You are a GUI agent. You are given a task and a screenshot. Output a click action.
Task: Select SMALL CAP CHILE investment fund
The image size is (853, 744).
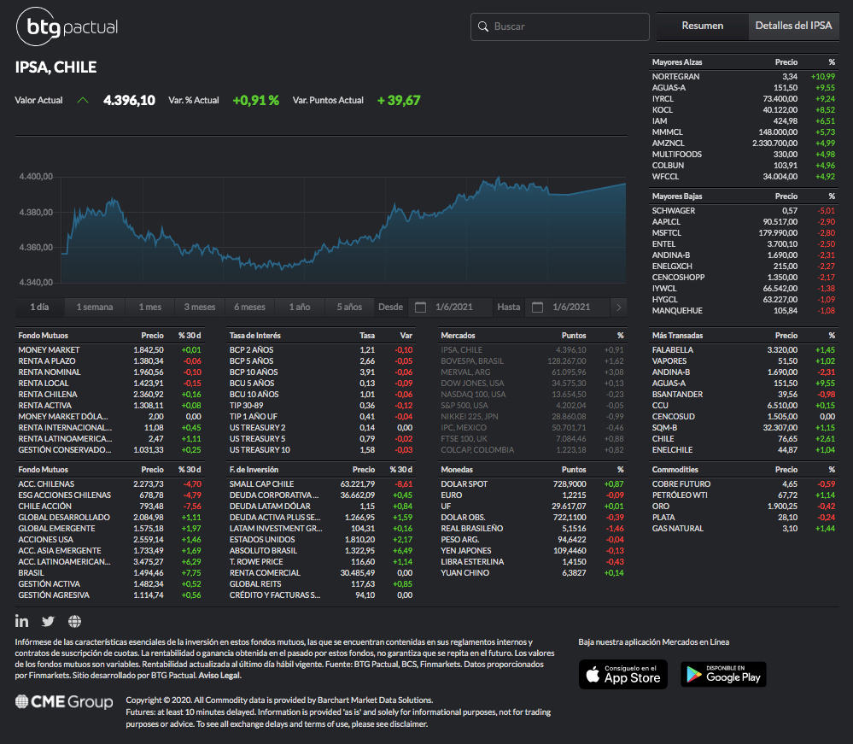pyautogui.click(x=321, y=483)
